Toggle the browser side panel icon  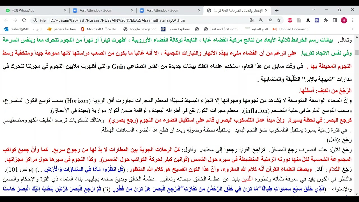tap(335, 20)
